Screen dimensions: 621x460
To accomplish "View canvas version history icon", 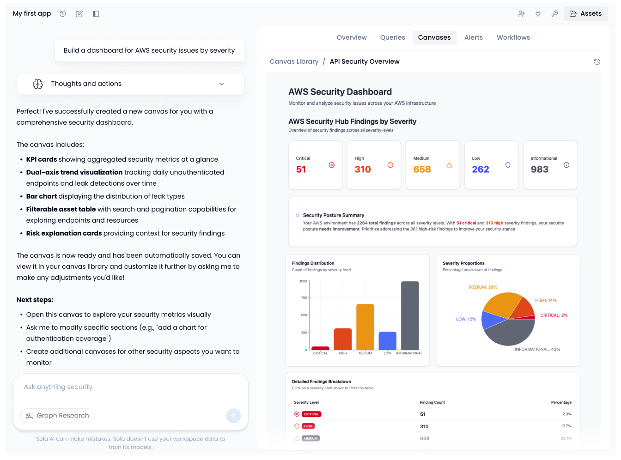I will 597,62.
